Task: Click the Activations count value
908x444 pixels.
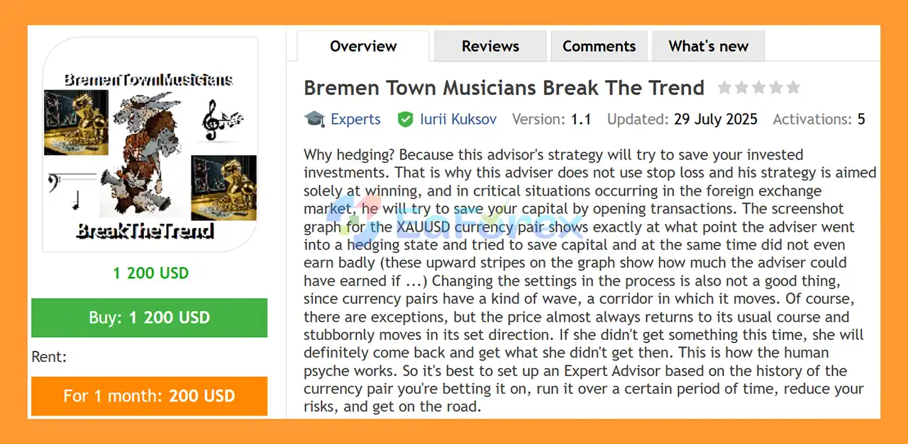Action: pyautogui.click(x=861, y=119)
